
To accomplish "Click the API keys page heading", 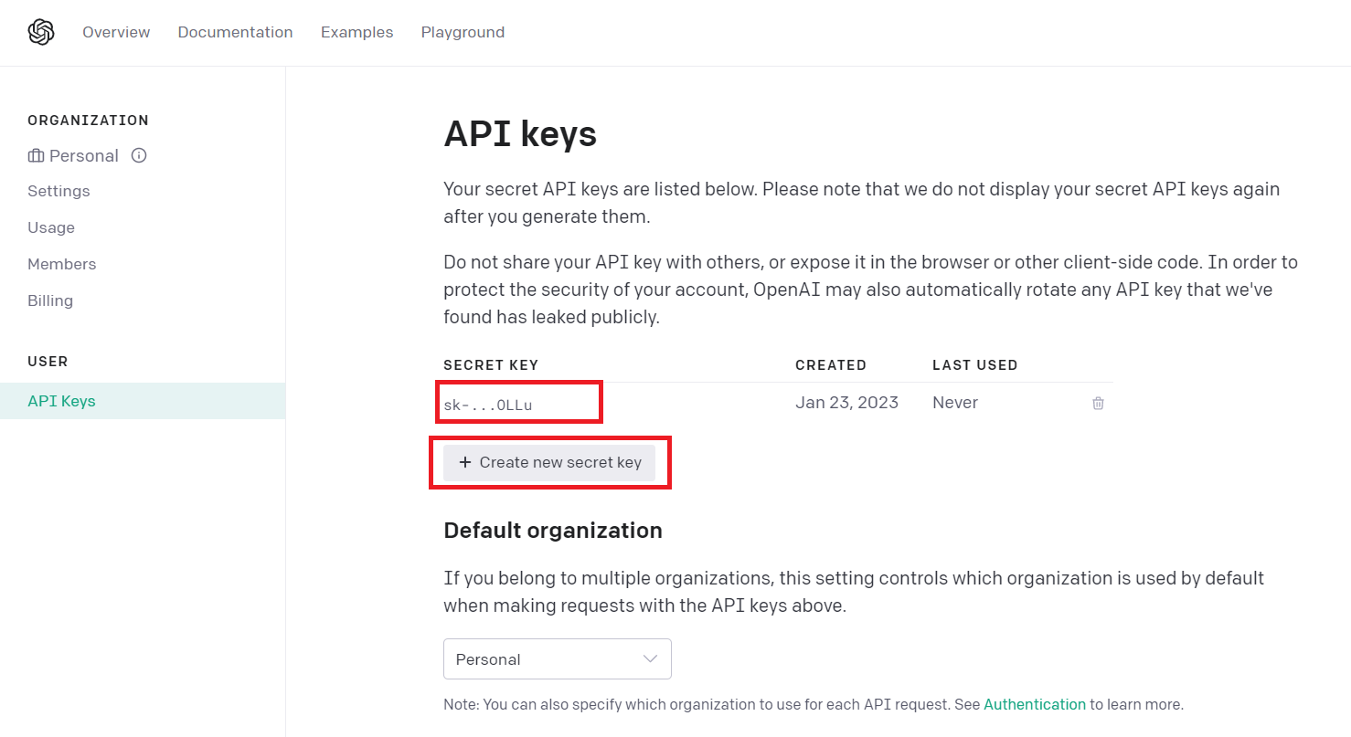I will pos(520,134).
